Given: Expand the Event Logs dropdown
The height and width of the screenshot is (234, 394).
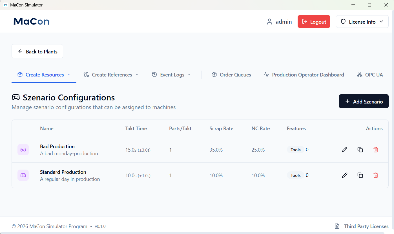Looking at the screenshot, I should click(171, 75).
